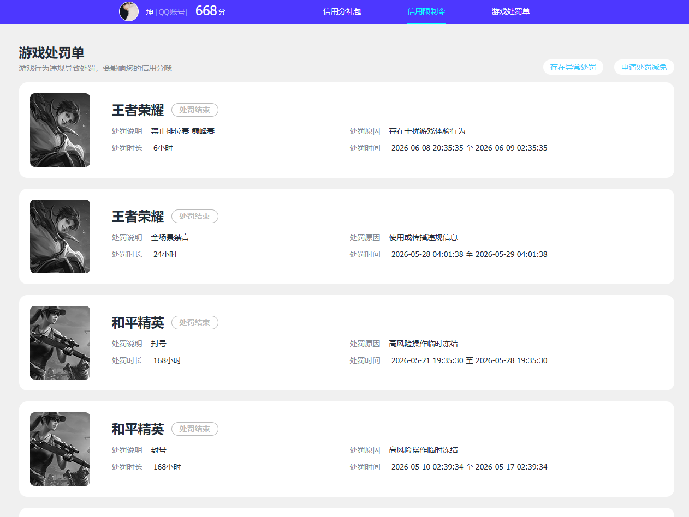Image resolution: width=689 pixels, height=517 pixels.
Task: Click the text 使用或传播违规信息
Action: point(423,237)
